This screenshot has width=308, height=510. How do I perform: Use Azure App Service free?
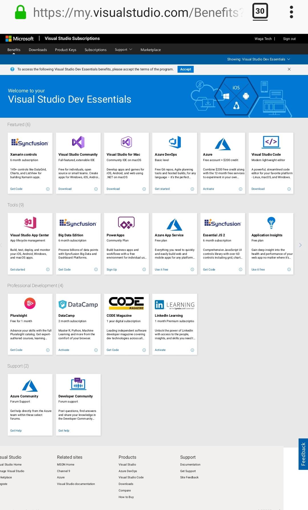tap(161, 269)
